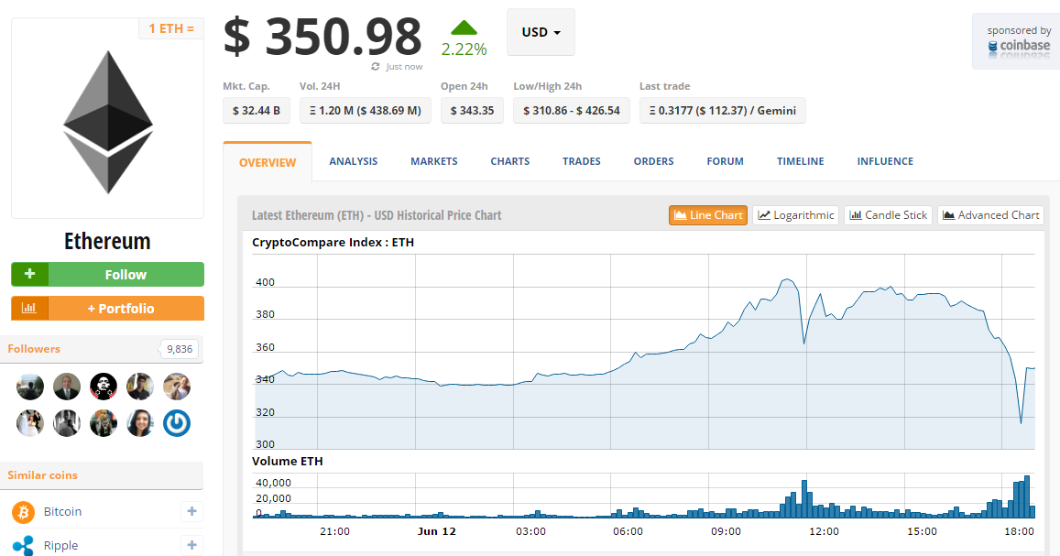Switch to the Analysis tab

(354, 161)
